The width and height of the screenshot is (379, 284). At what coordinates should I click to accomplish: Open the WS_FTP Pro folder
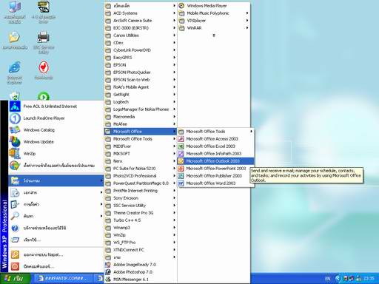140,243
